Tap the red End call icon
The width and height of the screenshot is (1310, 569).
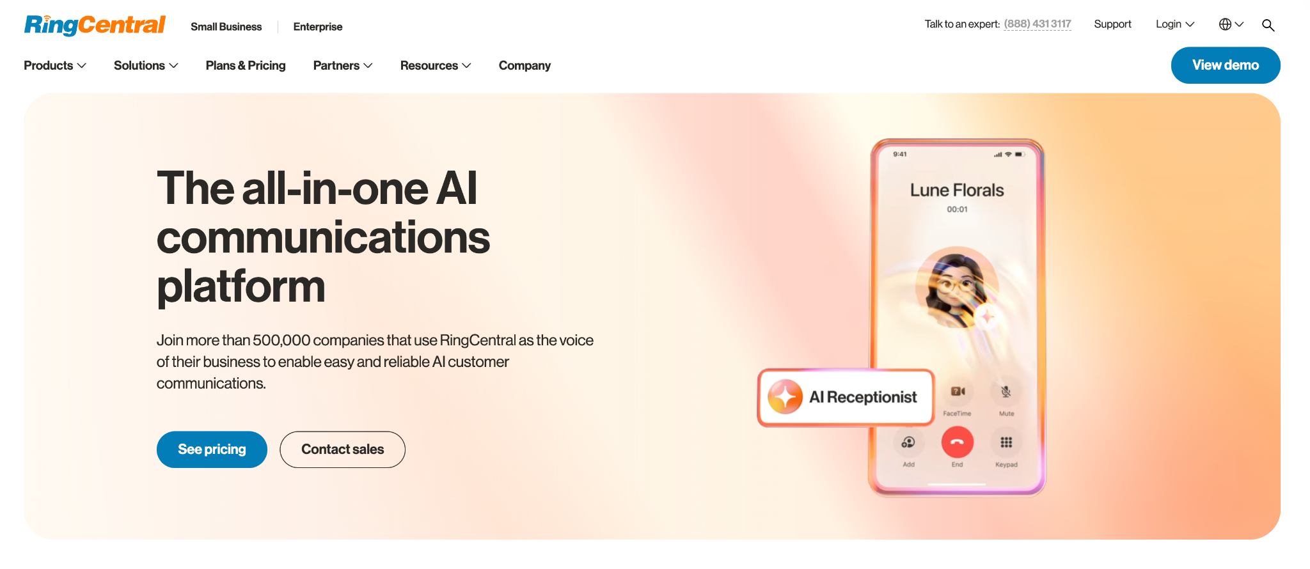pyautogui.click(x=957, y=442)
